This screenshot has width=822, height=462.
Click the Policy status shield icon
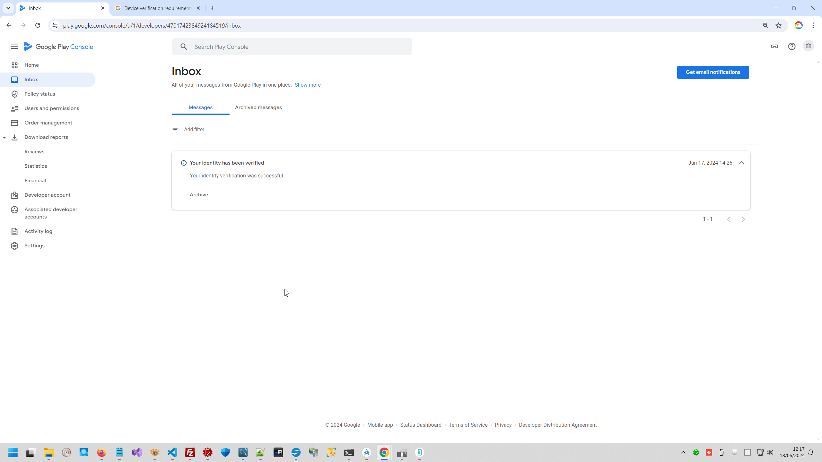(14, 94)
